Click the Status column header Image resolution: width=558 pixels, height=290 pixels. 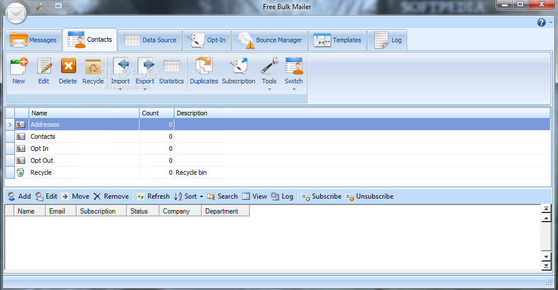pos(143,211)
